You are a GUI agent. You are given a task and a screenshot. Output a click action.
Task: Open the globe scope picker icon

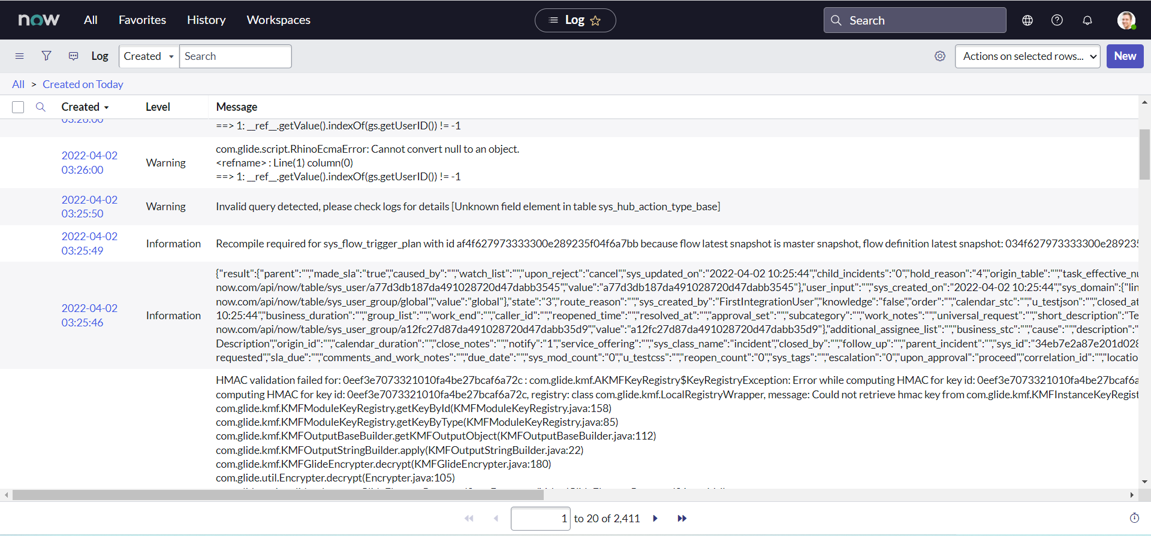click(1028, 20)
